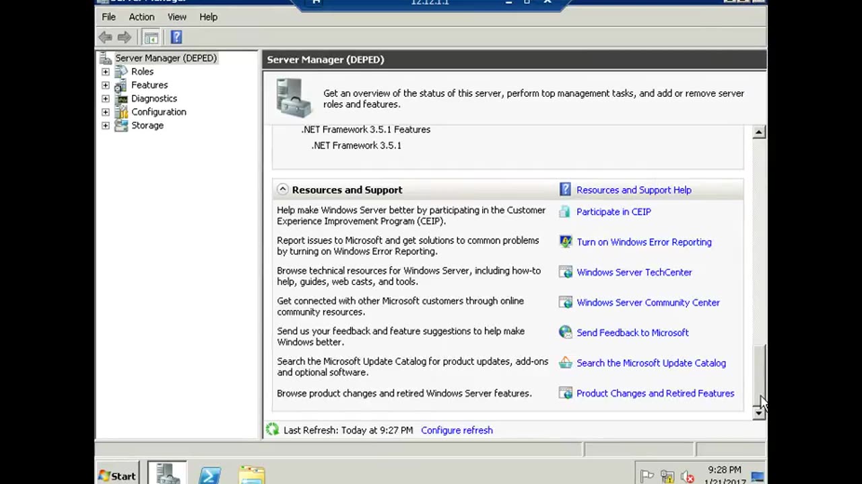Select Storage in the tree

pos(147,125)
